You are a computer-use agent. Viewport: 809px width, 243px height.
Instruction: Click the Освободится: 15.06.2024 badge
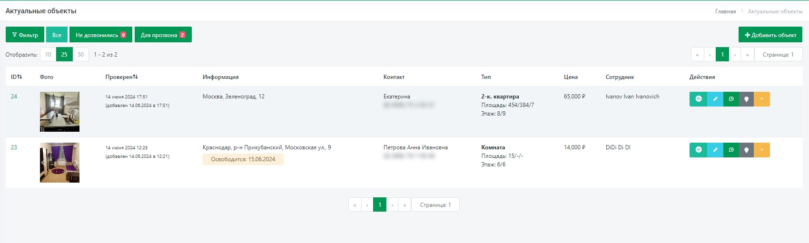click(243, 159)
